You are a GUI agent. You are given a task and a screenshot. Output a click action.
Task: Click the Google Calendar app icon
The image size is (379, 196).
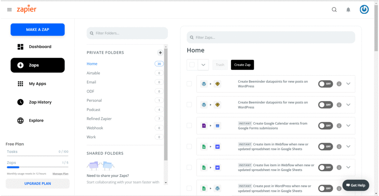pyautogui.click(x=217, y=126)
